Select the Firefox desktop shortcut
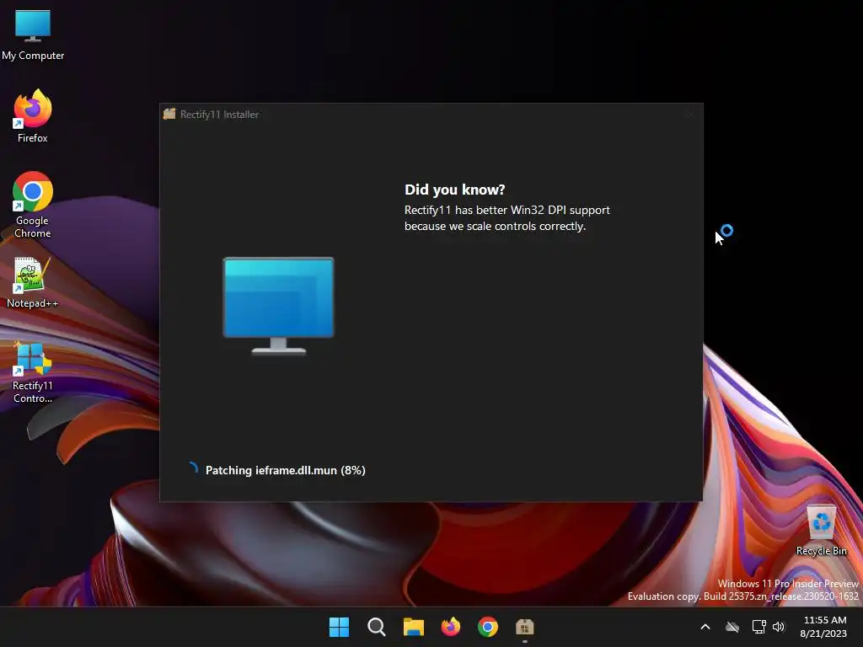Screen dimensions: 863x647 point(33,116)
